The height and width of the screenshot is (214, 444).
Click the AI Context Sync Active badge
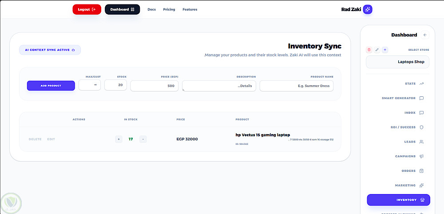tap(50, 50)
